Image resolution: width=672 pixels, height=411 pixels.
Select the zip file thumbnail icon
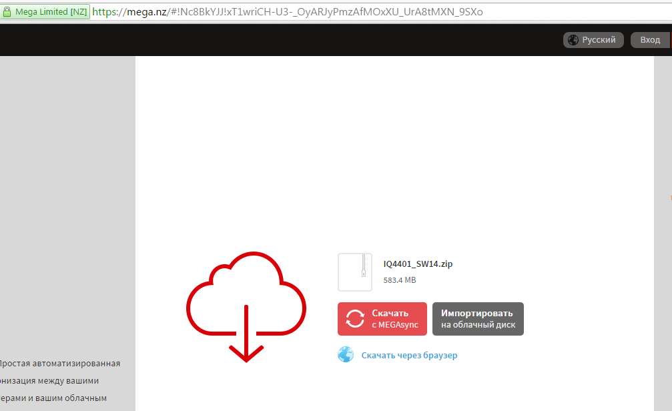tap(355, 272)
